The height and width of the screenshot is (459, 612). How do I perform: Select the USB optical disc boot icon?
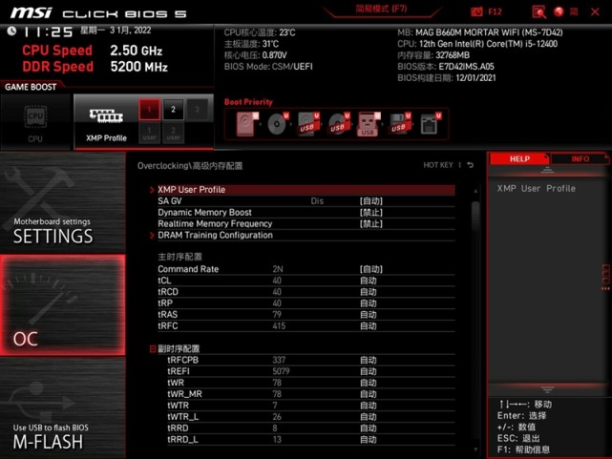(338, 124)
